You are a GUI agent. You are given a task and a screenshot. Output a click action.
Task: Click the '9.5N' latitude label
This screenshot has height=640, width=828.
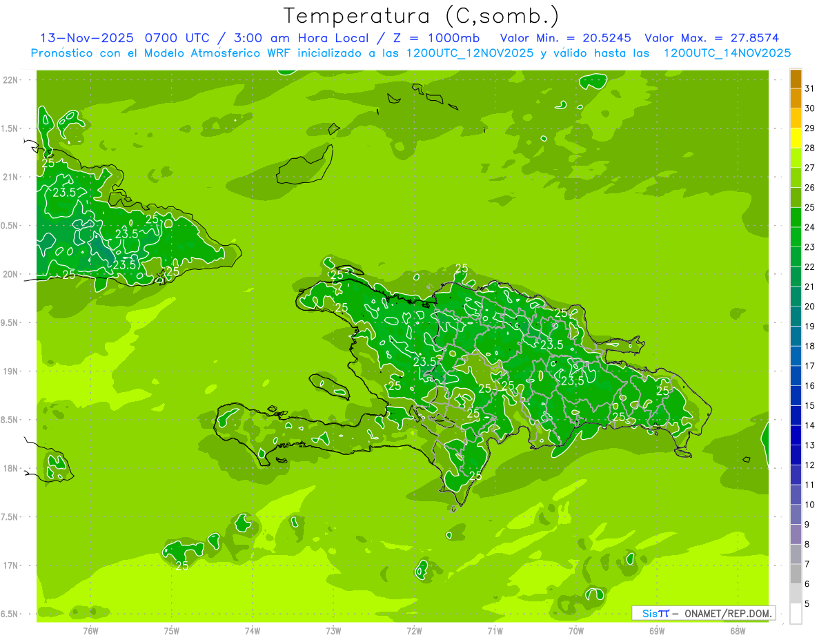[9, 322]
